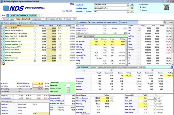Open Guidelines via the lightbulb icon
The image size is (174, 115).
[x=77, y=22]
